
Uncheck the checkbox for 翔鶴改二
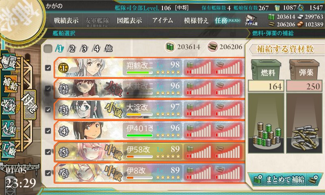point(48,68)
